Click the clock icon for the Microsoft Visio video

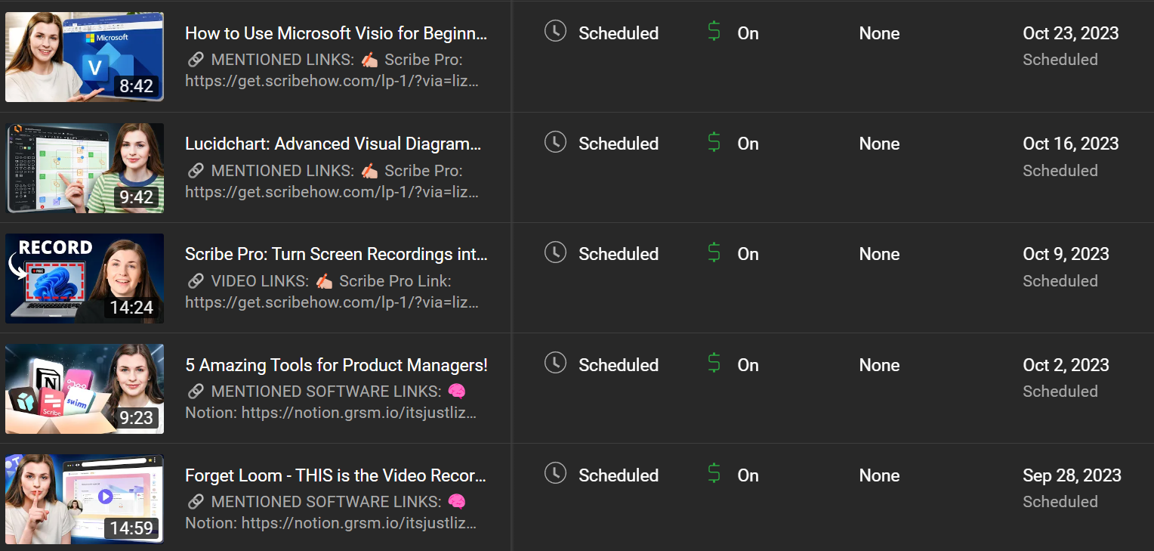(555, 32)
